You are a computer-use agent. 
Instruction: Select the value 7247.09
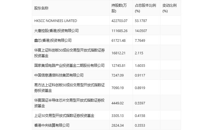[117, 75]
